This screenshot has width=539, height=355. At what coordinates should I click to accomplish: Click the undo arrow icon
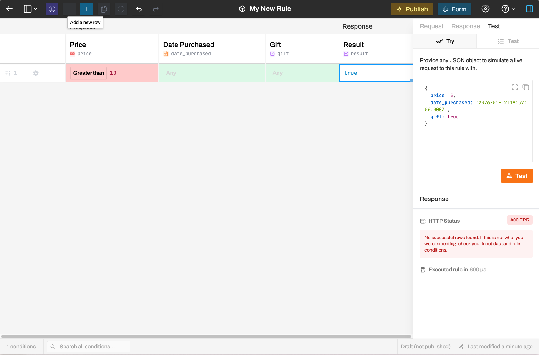[139, 9]
